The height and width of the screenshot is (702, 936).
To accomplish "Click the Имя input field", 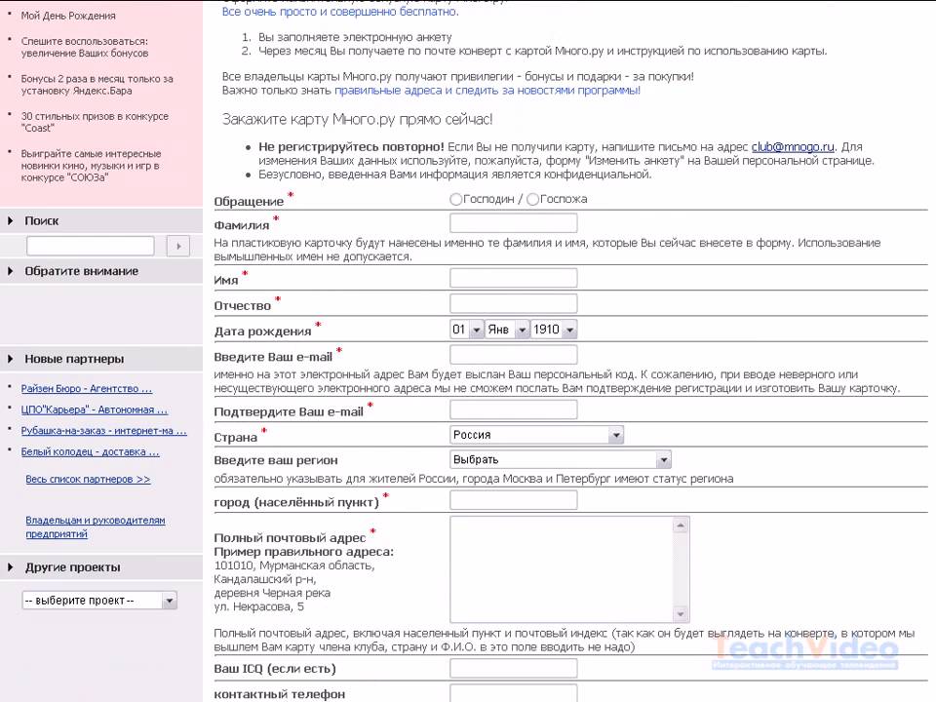I will point(514,278).
